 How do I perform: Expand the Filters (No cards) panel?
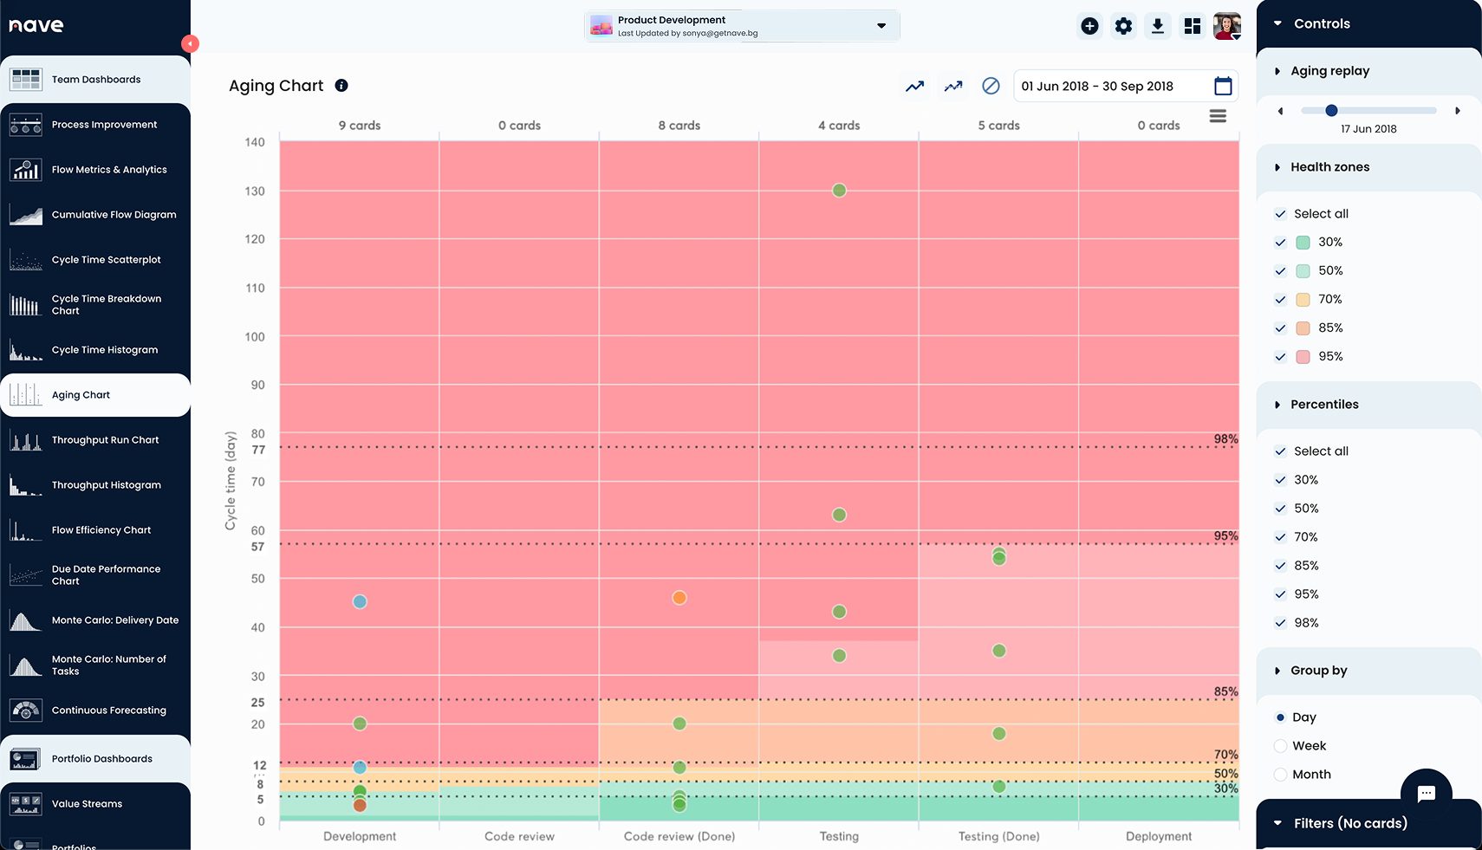pyautogui.click(x=1349, y=823)
